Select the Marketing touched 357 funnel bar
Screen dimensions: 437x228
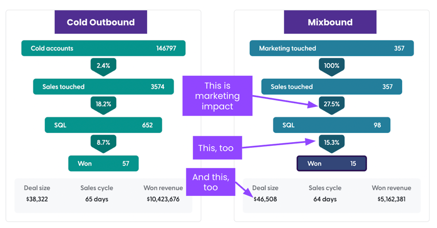click(x=331, y=49)
